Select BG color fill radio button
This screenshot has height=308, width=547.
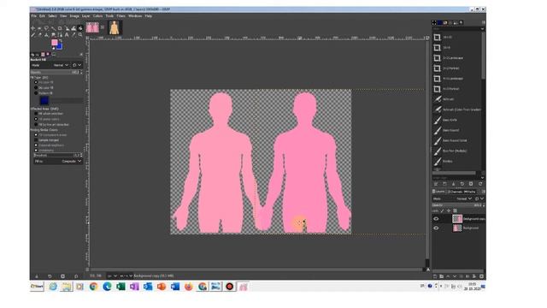36,87
